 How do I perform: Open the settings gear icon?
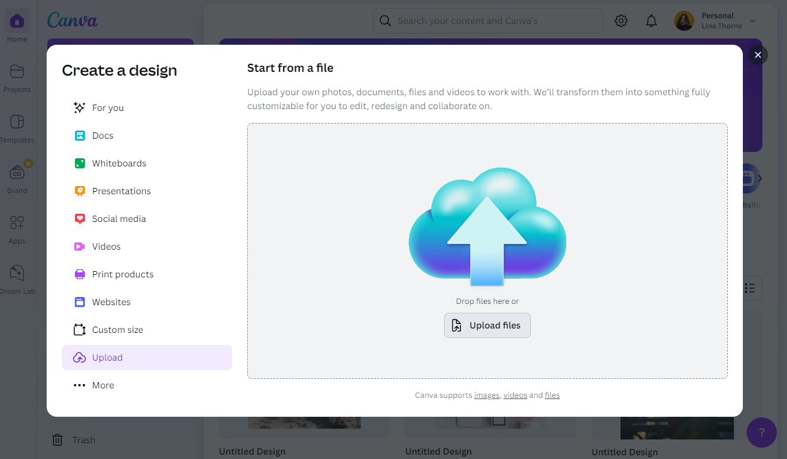[x=621, y=21]
